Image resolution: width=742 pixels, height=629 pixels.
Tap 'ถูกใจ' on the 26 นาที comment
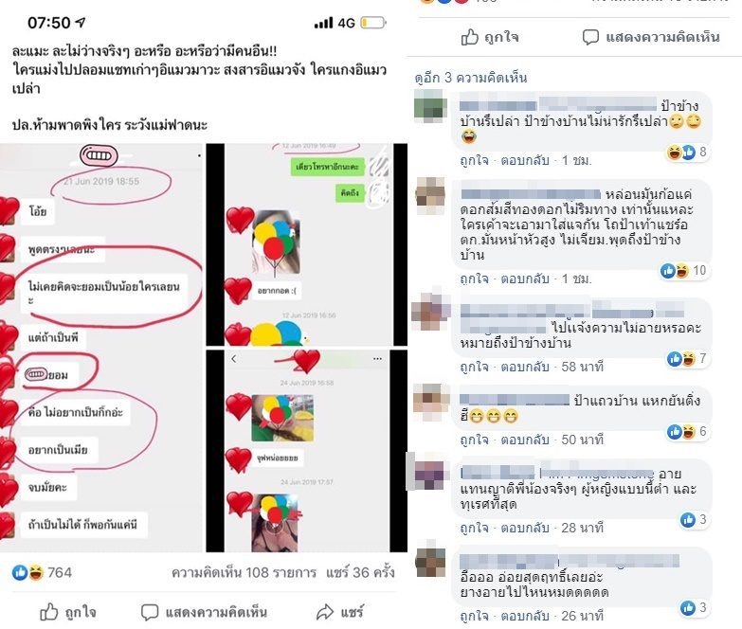click(x=474, y=616)
